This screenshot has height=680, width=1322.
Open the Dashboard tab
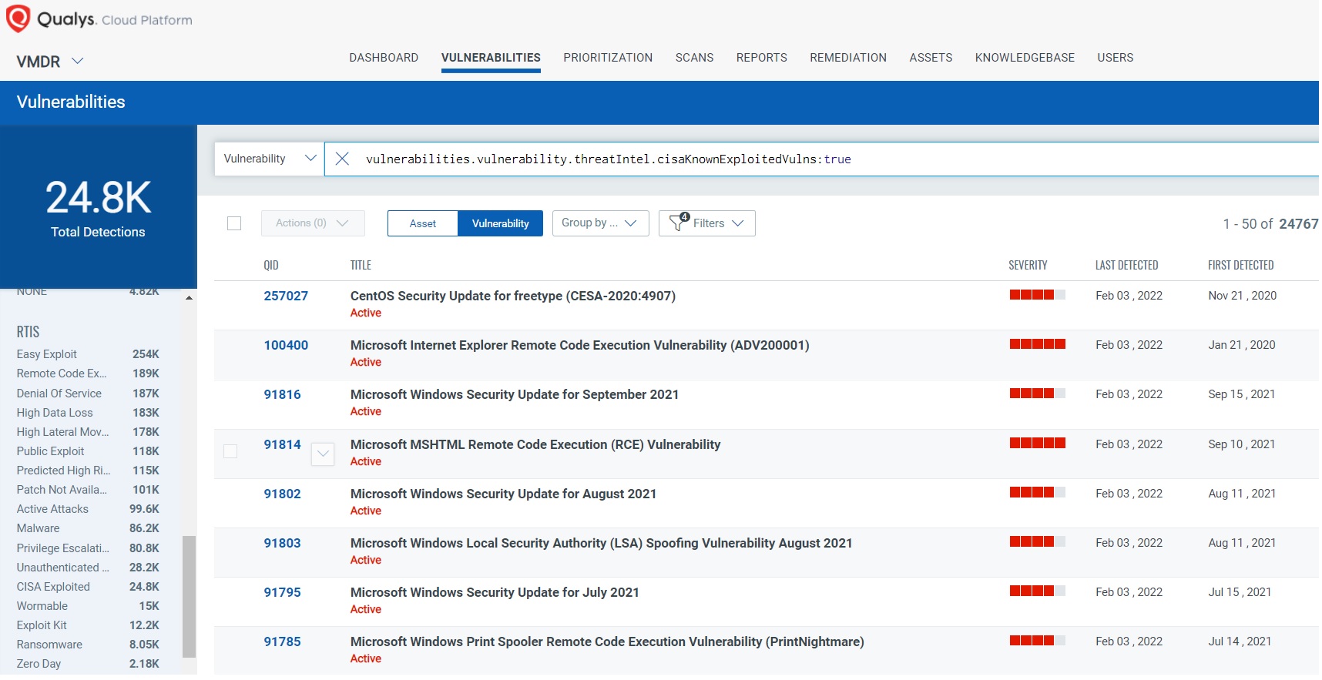tap(384, 58)
